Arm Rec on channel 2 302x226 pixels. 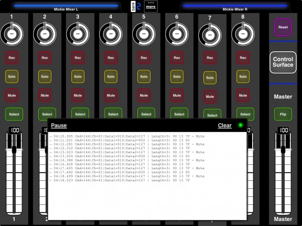pyautogui.click(x=45, y=58)
